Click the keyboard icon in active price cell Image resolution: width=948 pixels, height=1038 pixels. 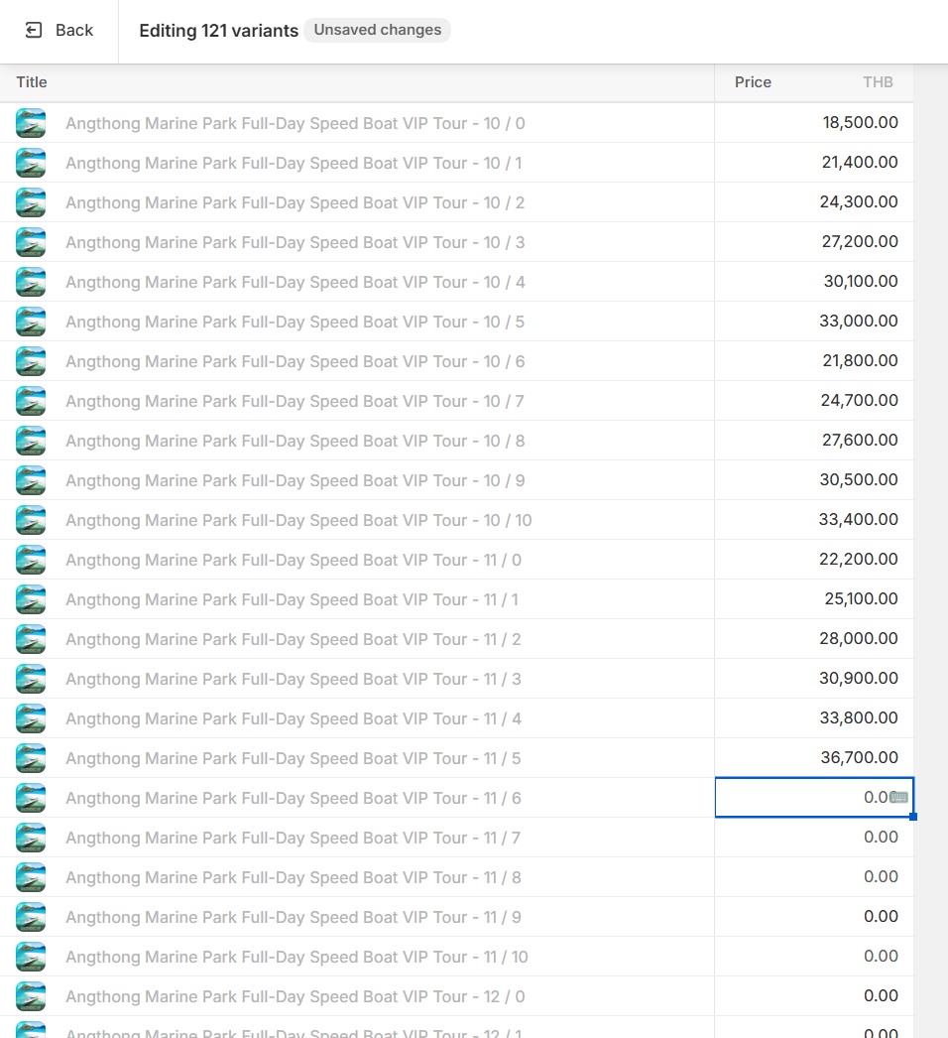tap(899, 797)
